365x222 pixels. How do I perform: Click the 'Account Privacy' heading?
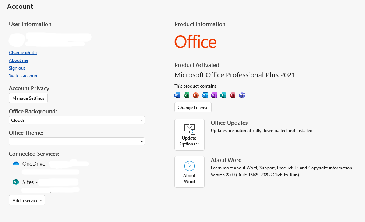[29, 88]
